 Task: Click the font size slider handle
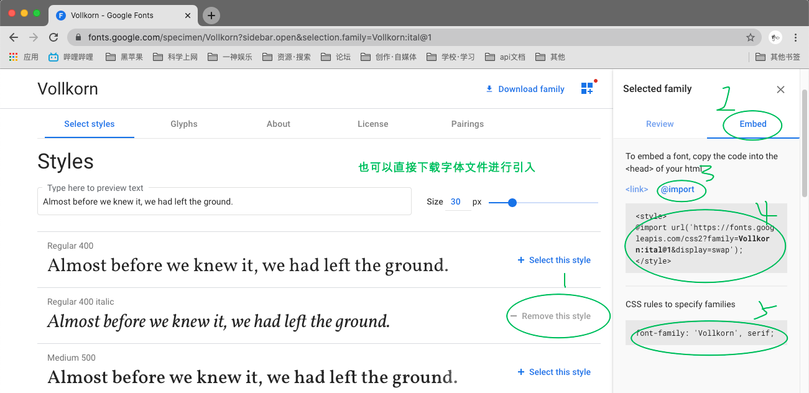point(512,202)
